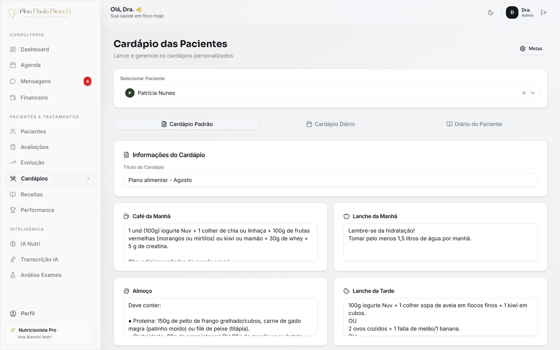560x350 pixels.
Task: Select the Cardápio Padrão tab
Action: click(x=187, y=124)
